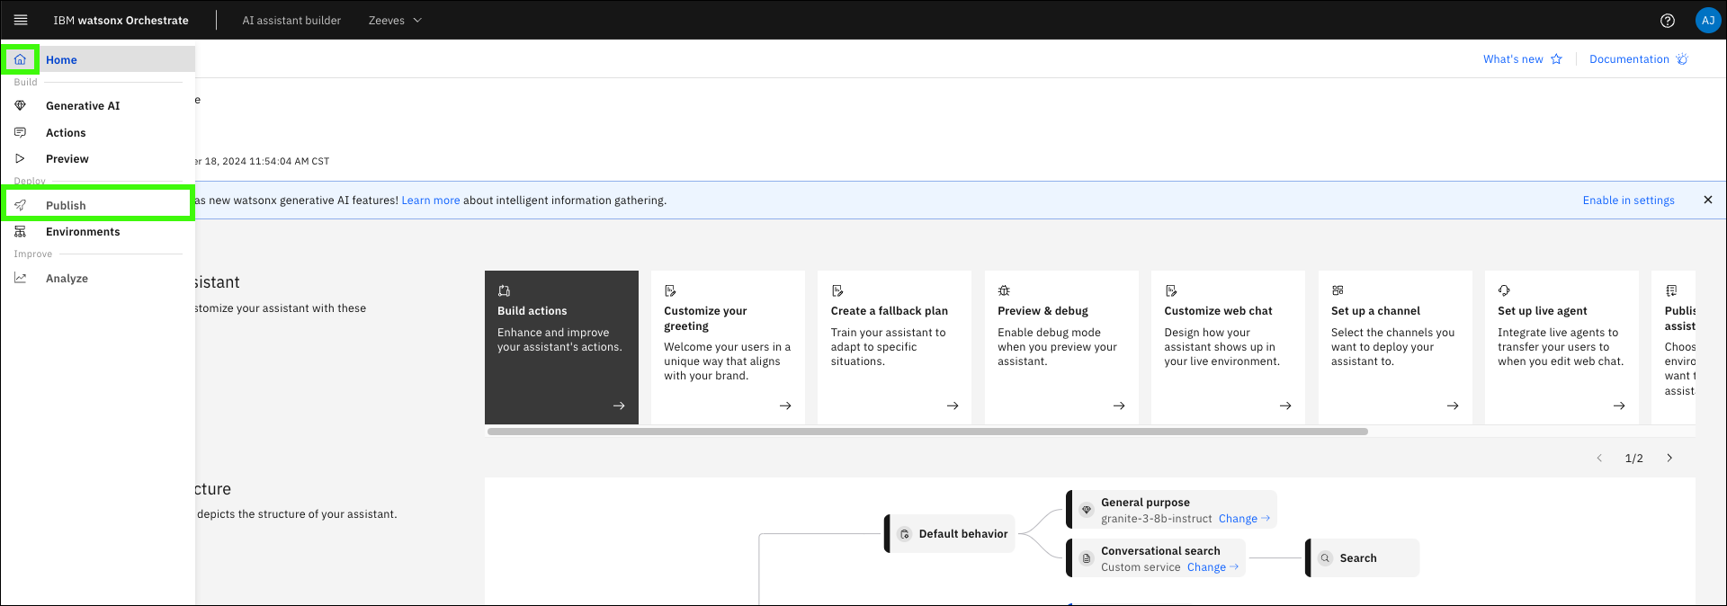Change the General purpose model
This screenshot has height=606, width=1727.
click(x=1243, y=519)
